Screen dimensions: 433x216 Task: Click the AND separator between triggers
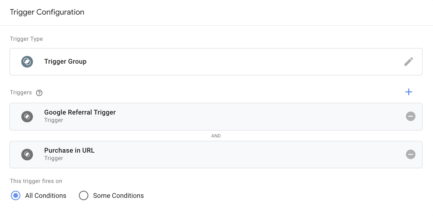pyautogui.click(x=216, y=136)
